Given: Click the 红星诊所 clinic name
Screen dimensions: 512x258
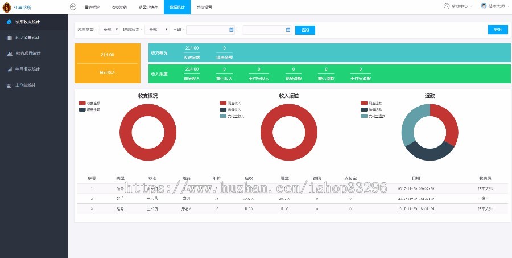Looking at the screenshot, I should pyautogui.click(x=23, y=7).
